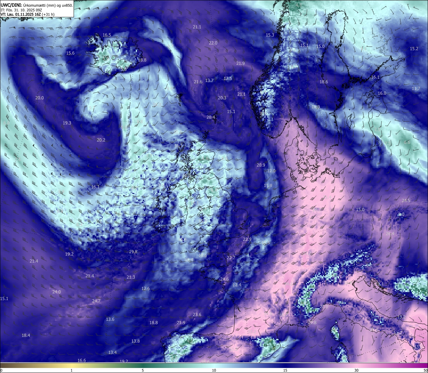
Task: Click the 12.4 value on the map
Action: tap(237, 285)
